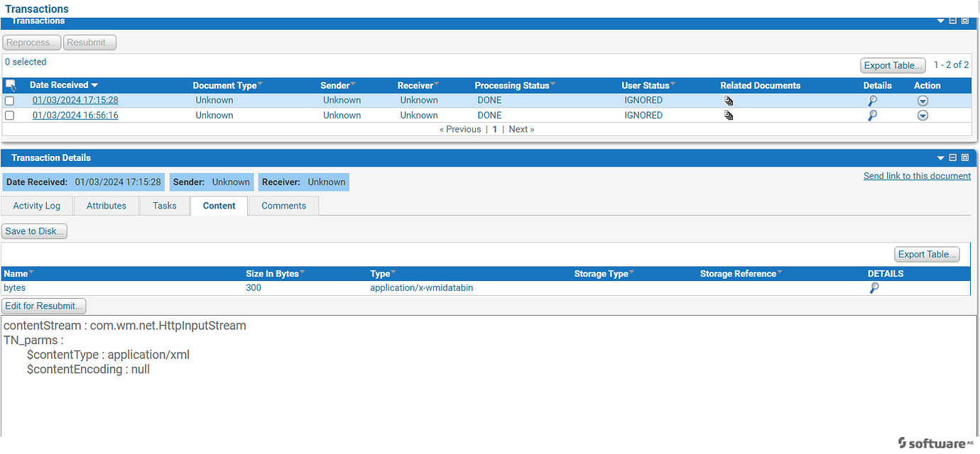Select the Content tab
This screenshot has width=980, height=454.
(219, 206)
